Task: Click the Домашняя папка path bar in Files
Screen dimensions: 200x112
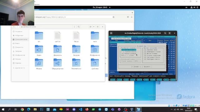Action: pyautogui.click(x=47, y=27)
